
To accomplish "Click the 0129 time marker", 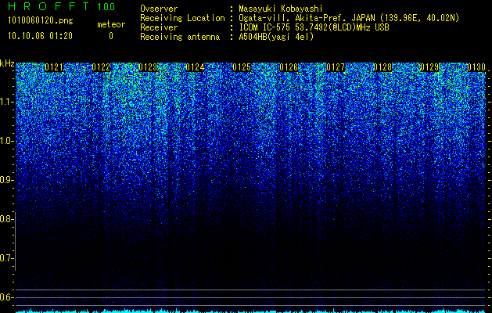I will (x=429, y=67).
